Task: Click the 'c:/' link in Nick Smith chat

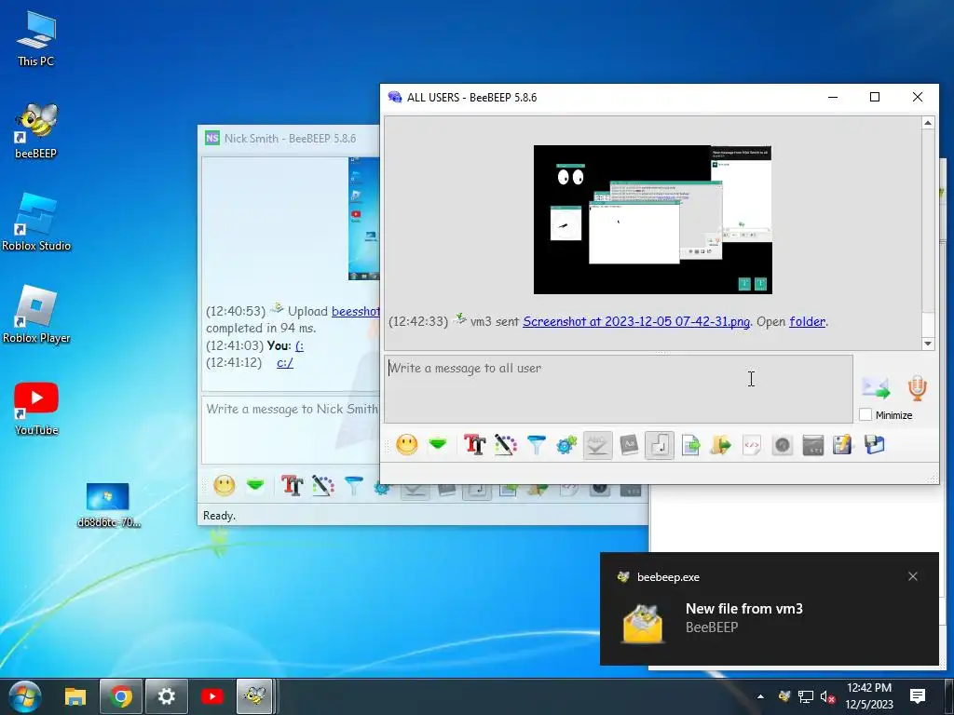Action: click(285, 363)
